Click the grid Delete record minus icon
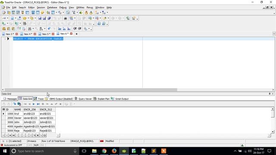This screenshot has height=155, width=276. click(x=47, y=104)
